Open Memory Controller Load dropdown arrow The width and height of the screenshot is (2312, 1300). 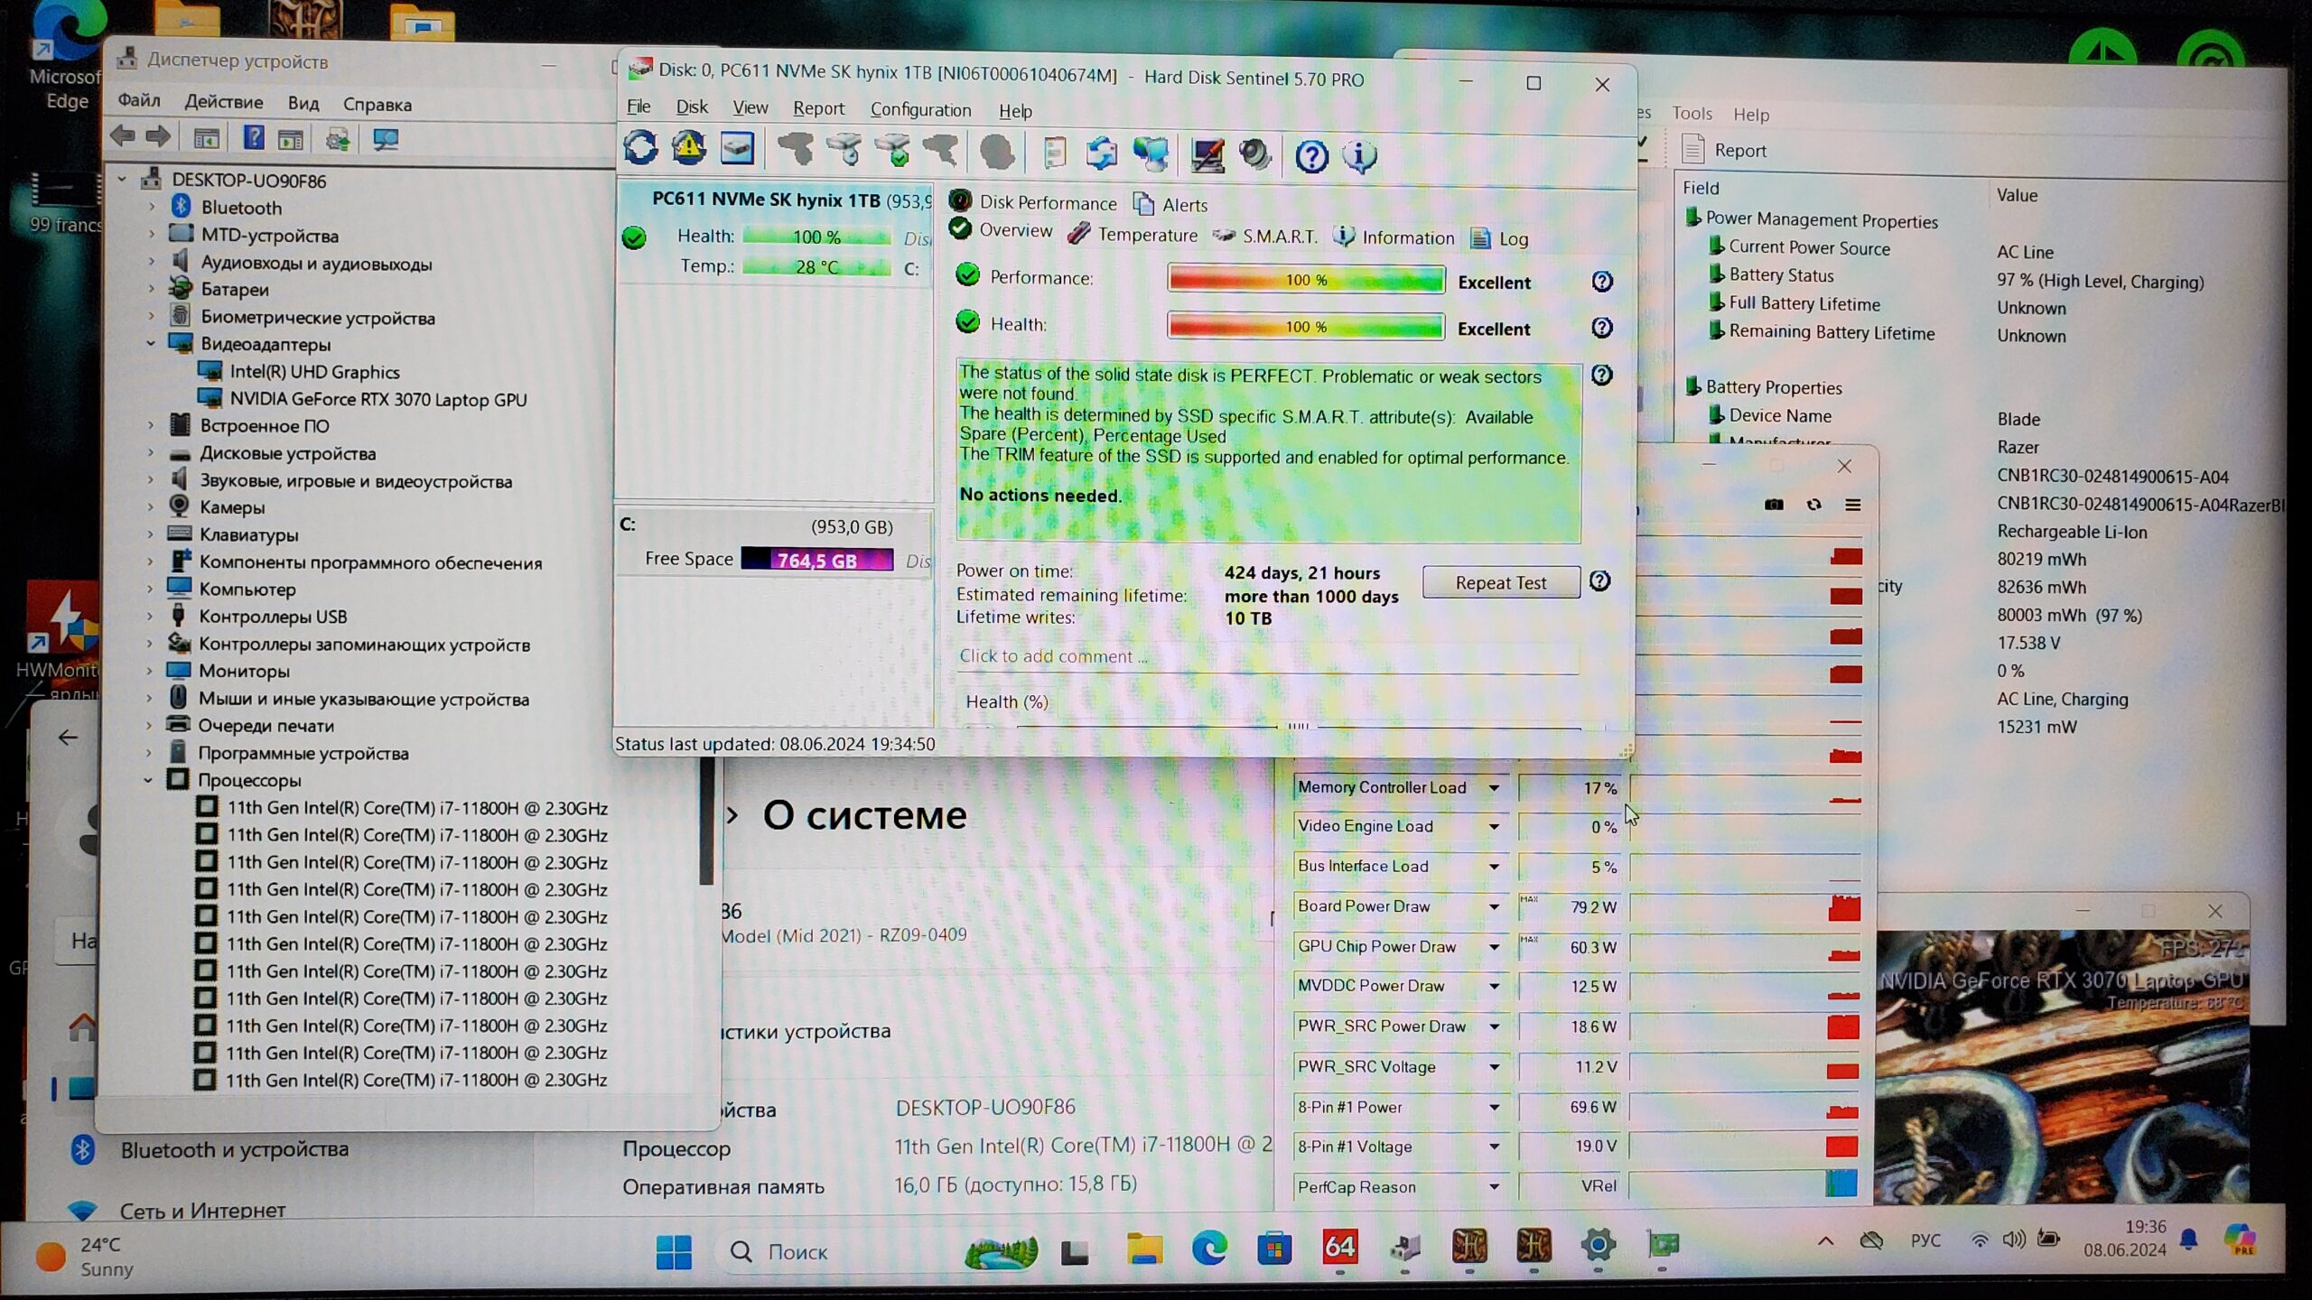1494,787
